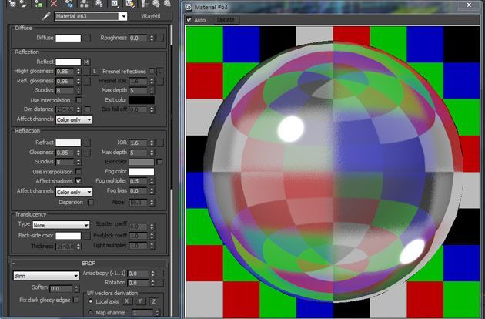485x319 pixels.
Task: Collapse the BRDF rollout header
Action: (x=89, y=263)
